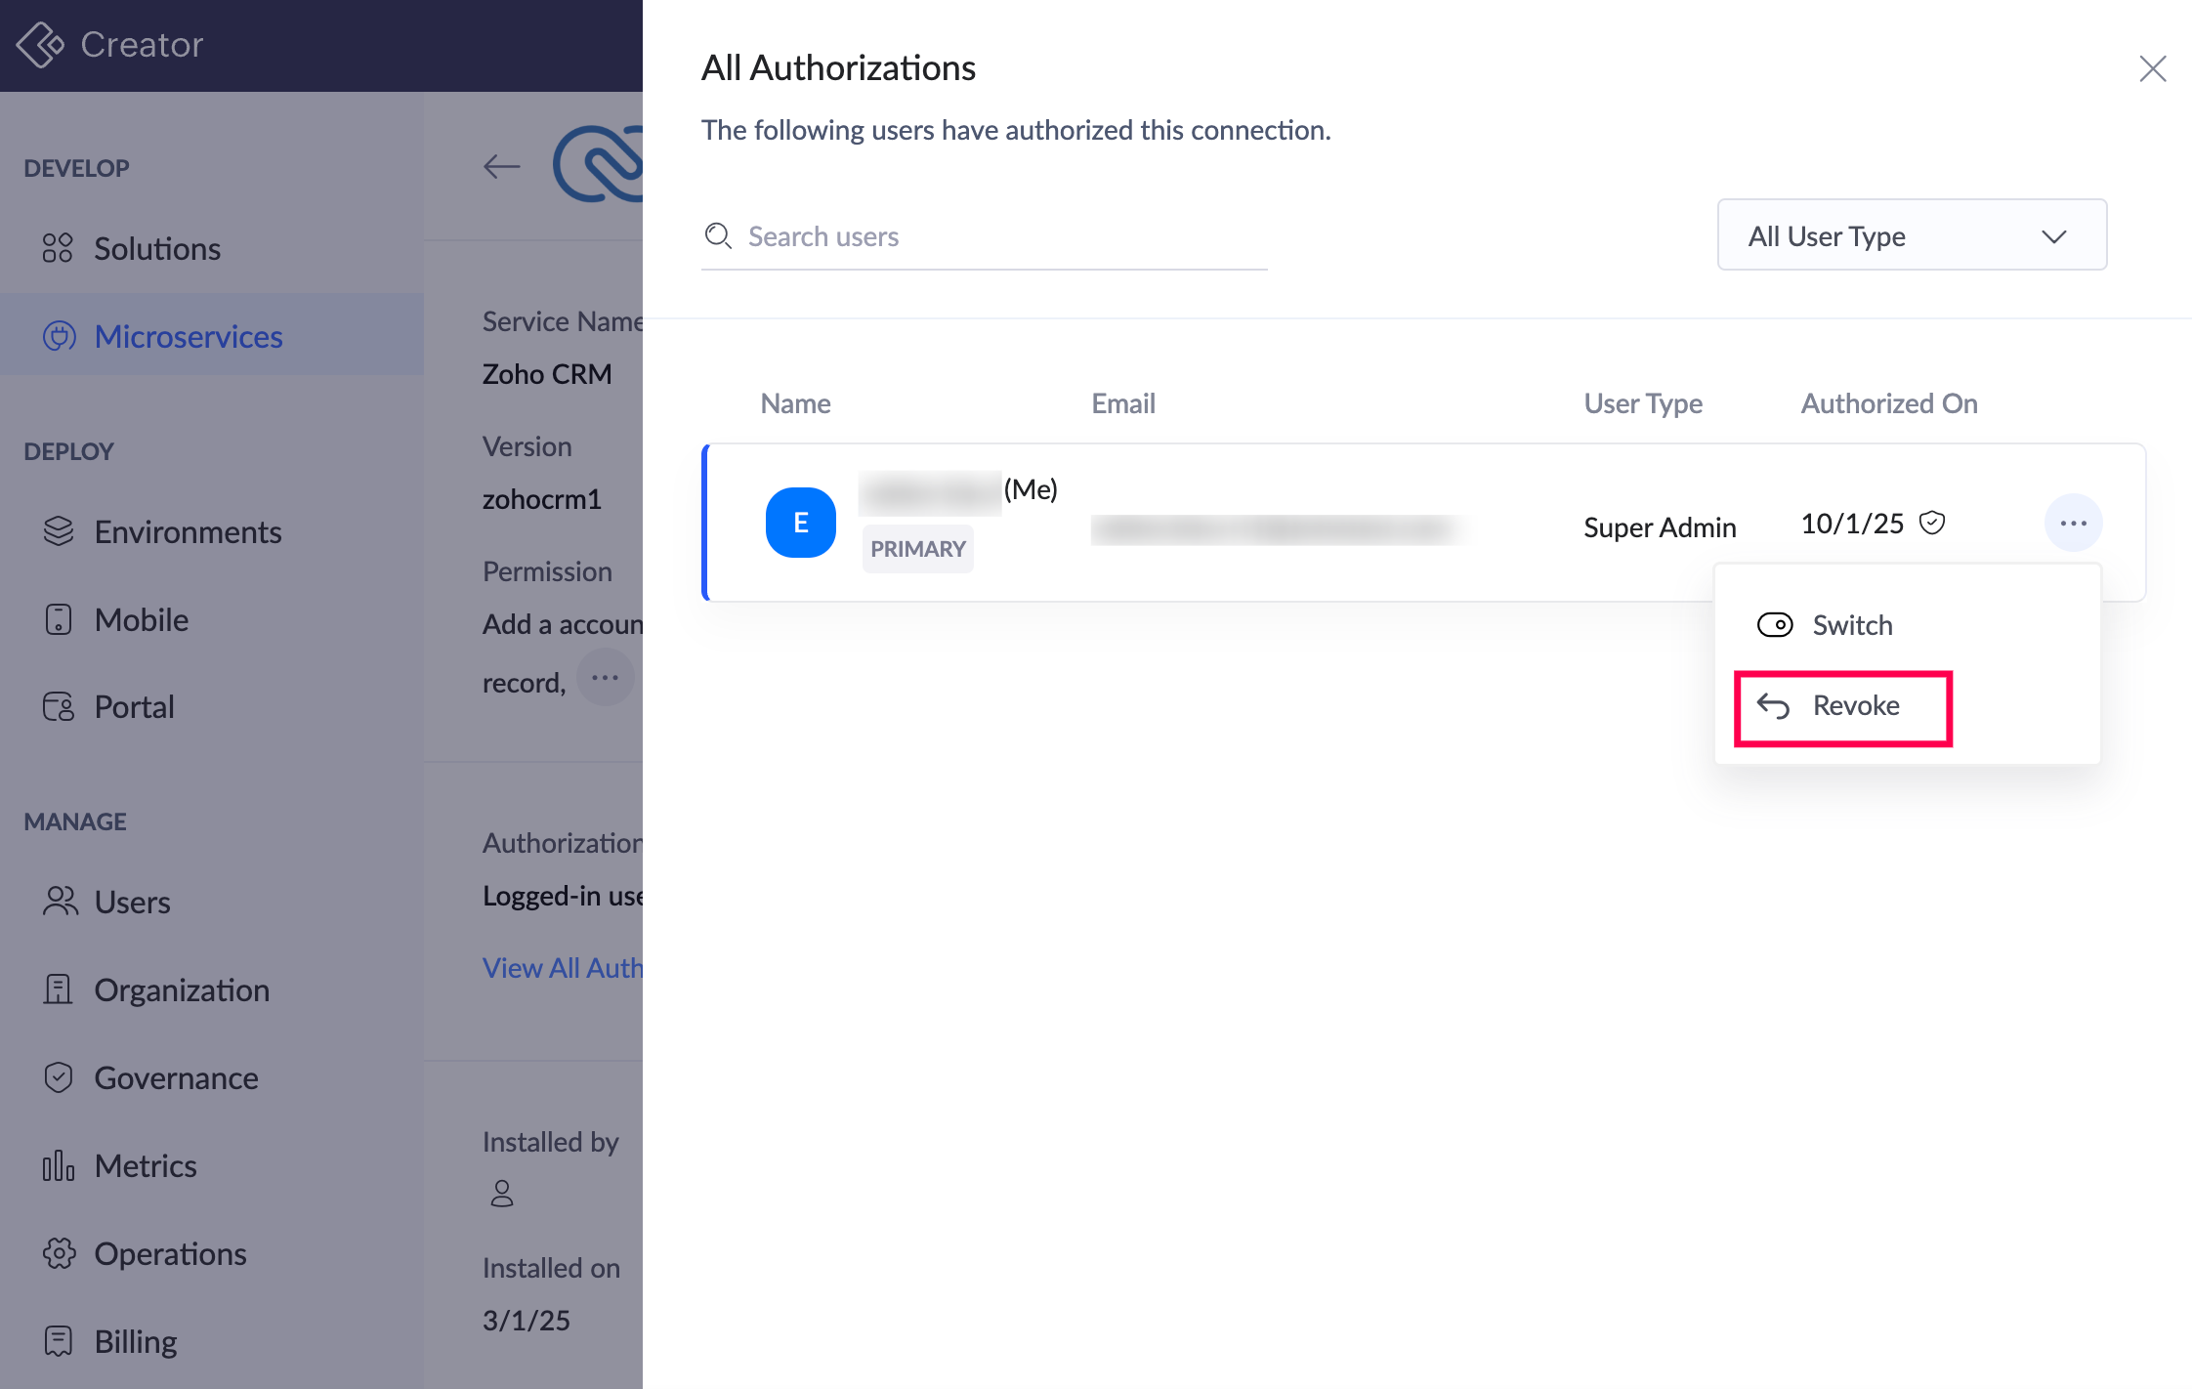
Task: Click View All Authorizations link
Action: [x=563, y=968]
